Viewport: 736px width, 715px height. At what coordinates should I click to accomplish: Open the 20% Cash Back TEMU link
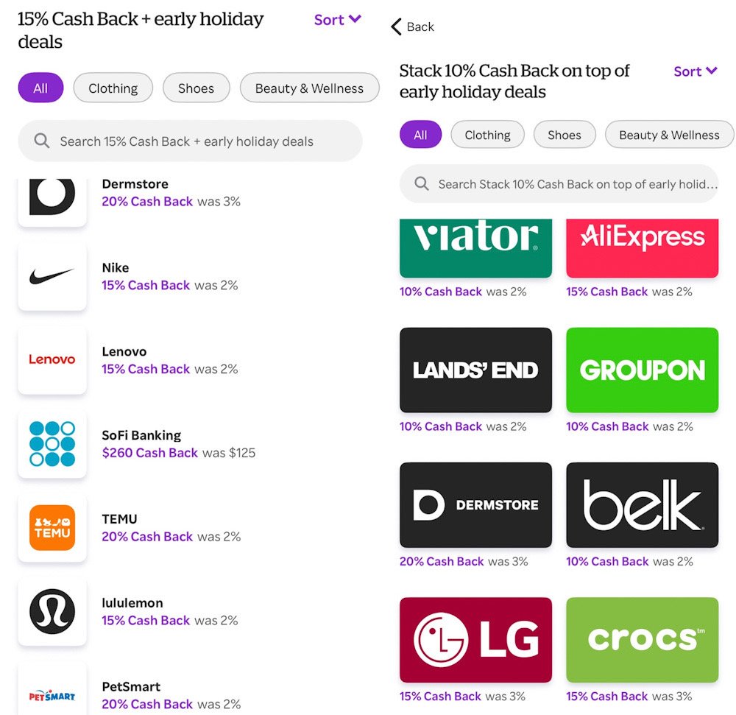(x=147, y=537)
